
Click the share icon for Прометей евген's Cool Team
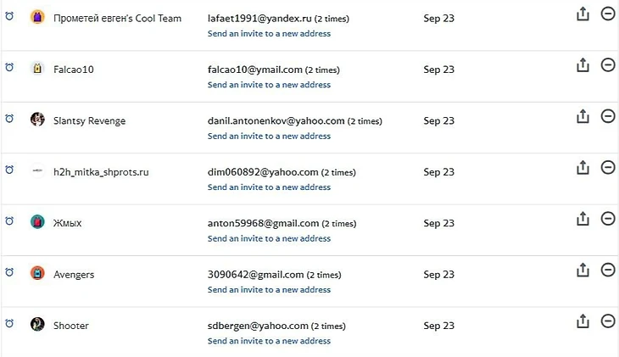583,14
